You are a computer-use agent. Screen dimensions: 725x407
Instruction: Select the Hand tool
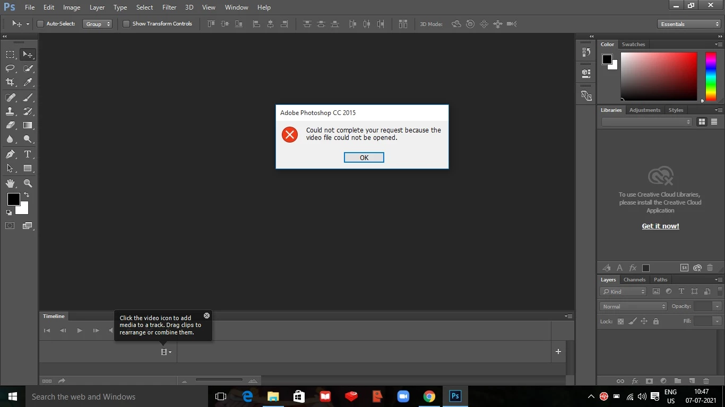[x=10, y=183]
